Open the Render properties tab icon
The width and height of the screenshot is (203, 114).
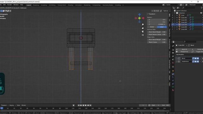[173, 50]
